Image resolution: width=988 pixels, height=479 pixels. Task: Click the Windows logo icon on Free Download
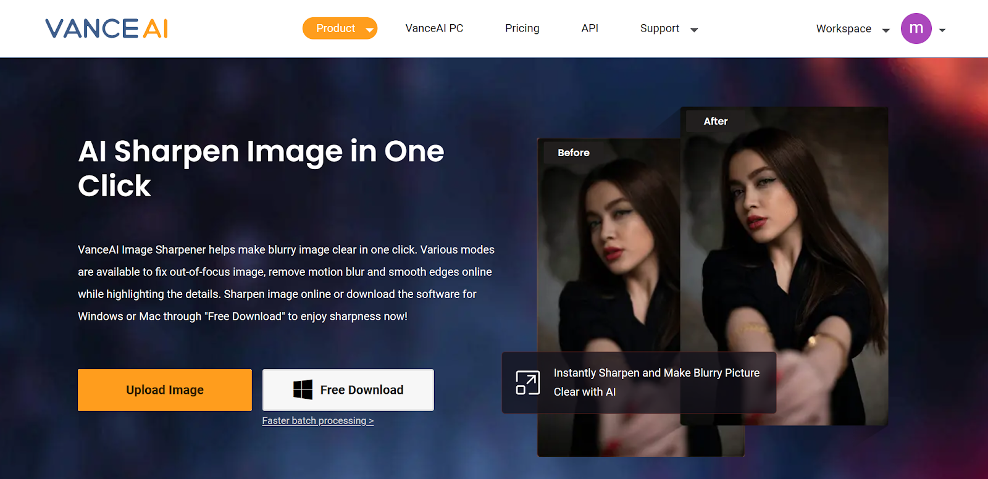303,389
